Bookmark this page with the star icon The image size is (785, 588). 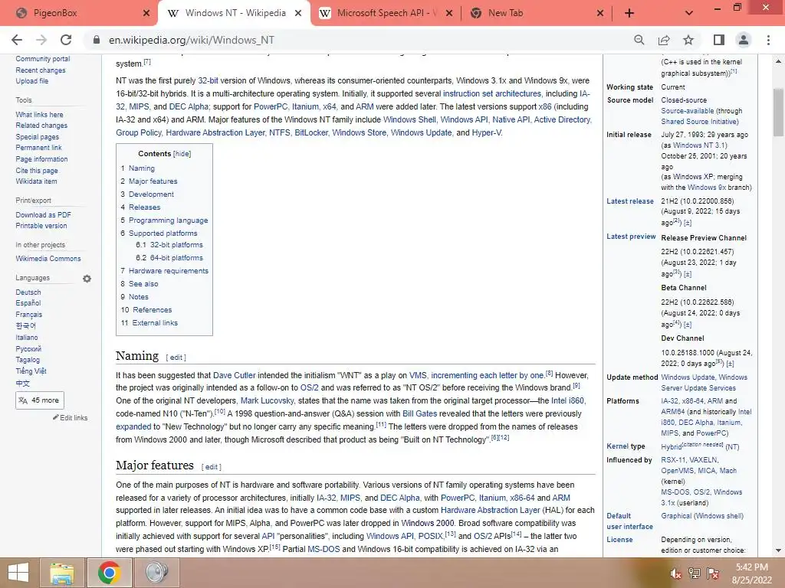point(688,40)
